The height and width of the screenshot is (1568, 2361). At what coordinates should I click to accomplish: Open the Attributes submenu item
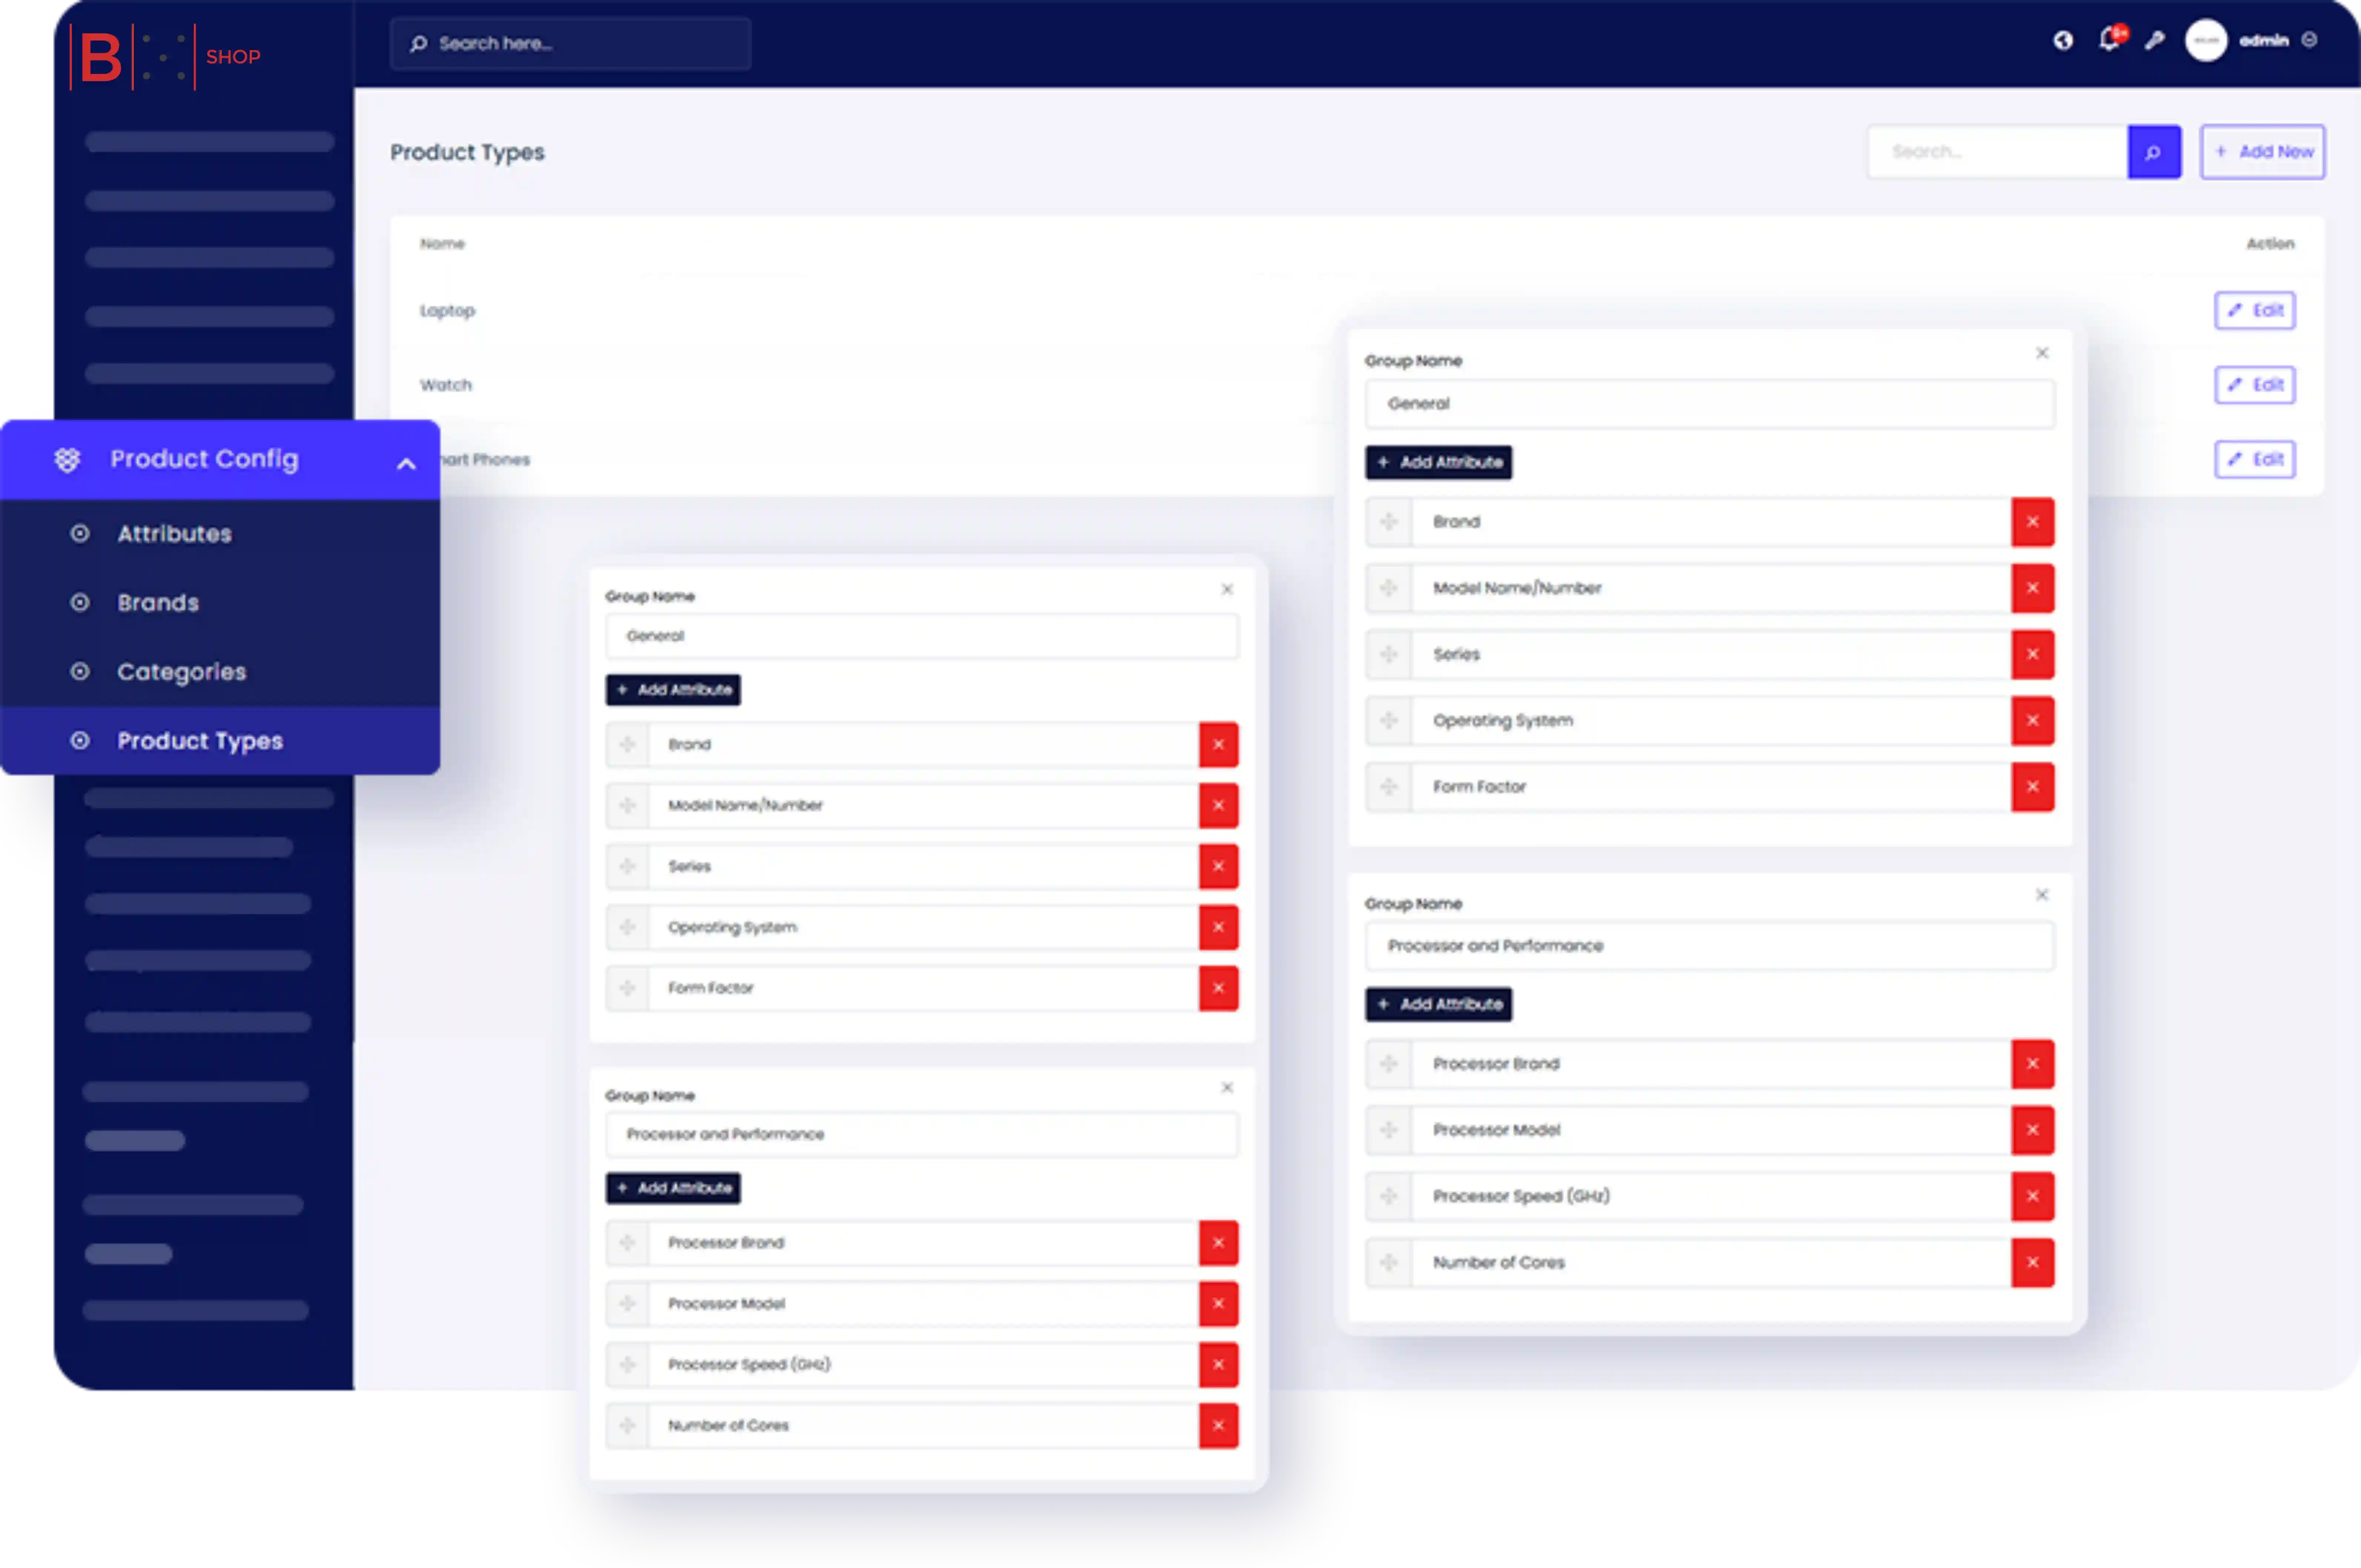[x=174, y=534]
